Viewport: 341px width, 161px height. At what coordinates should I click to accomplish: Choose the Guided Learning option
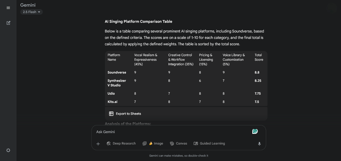(209, 143)
